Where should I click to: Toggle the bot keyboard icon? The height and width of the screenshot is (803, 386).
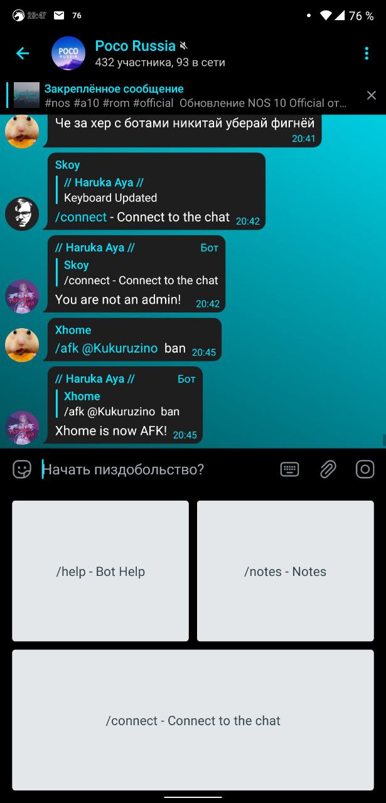coord(289,469)
